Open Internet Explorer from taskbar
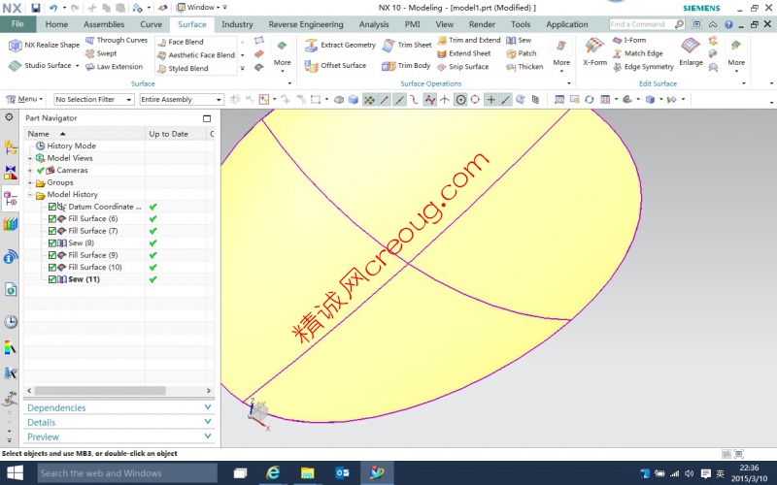The width and height of the screenshot is (777, 485). (273, 472)
